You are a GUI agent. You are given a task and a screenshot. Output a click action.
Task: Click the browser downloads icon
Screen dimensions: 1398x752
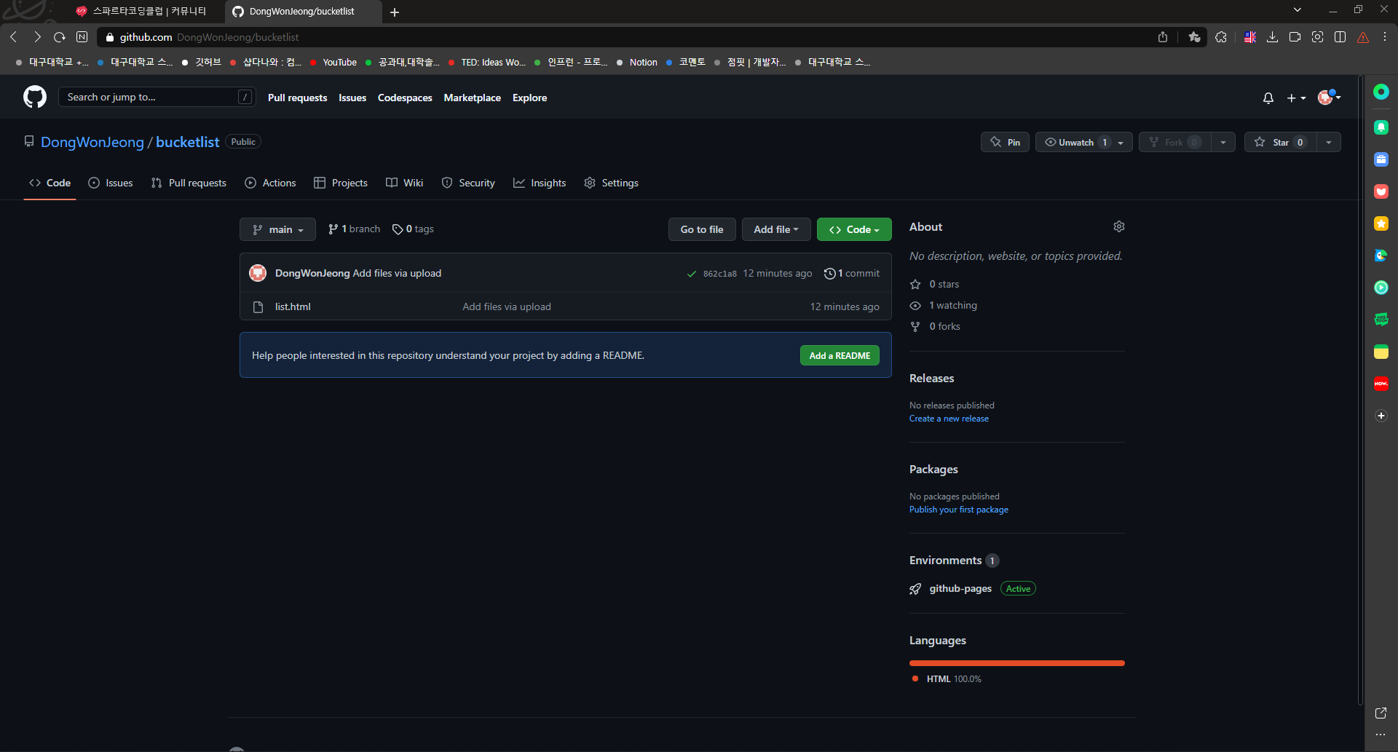(1272, 37)
